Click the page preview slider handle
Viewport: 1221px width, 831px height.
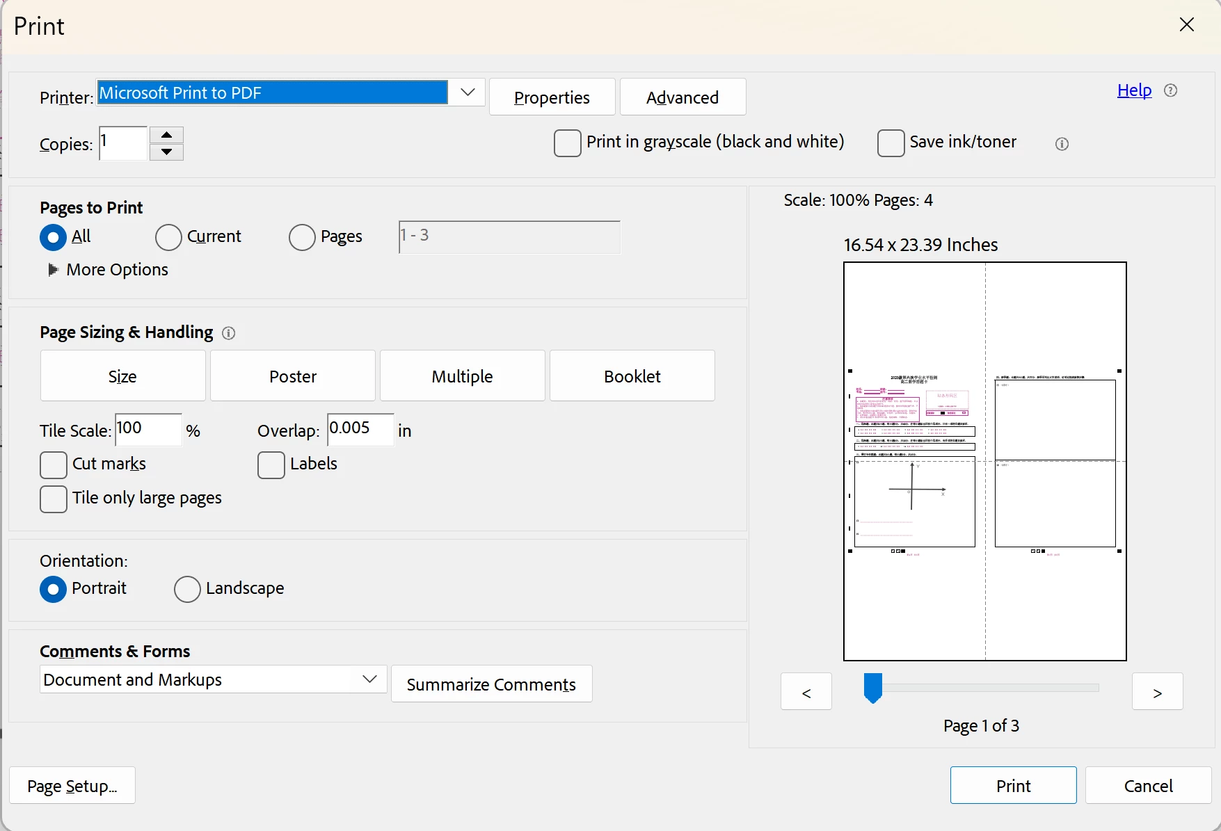(x=872, y=688)
